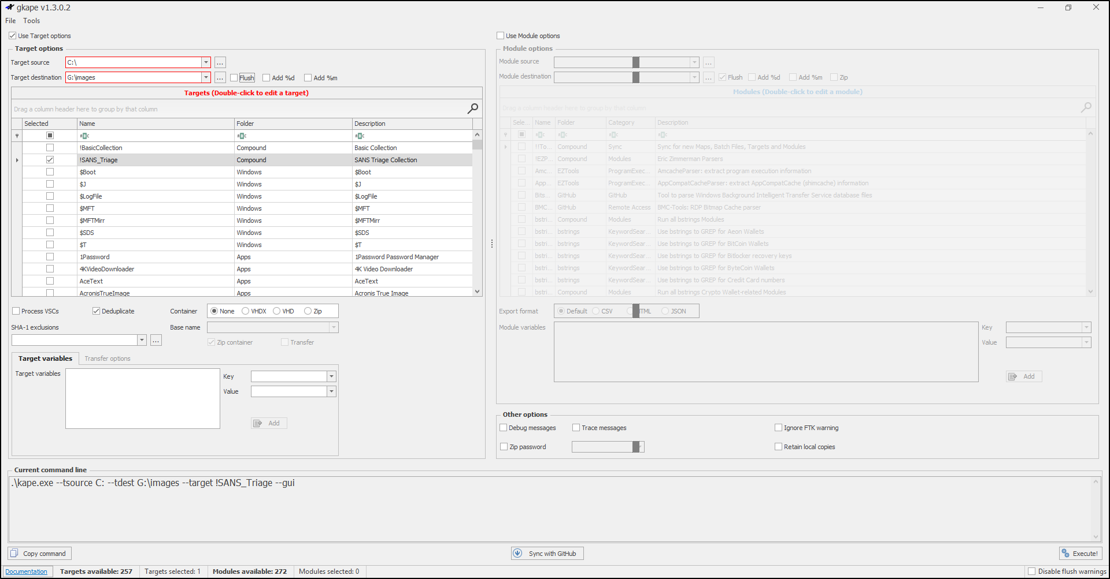Click the targets grid search magnifier icon
Screen dimensions: 1110x579
(472, 108)
